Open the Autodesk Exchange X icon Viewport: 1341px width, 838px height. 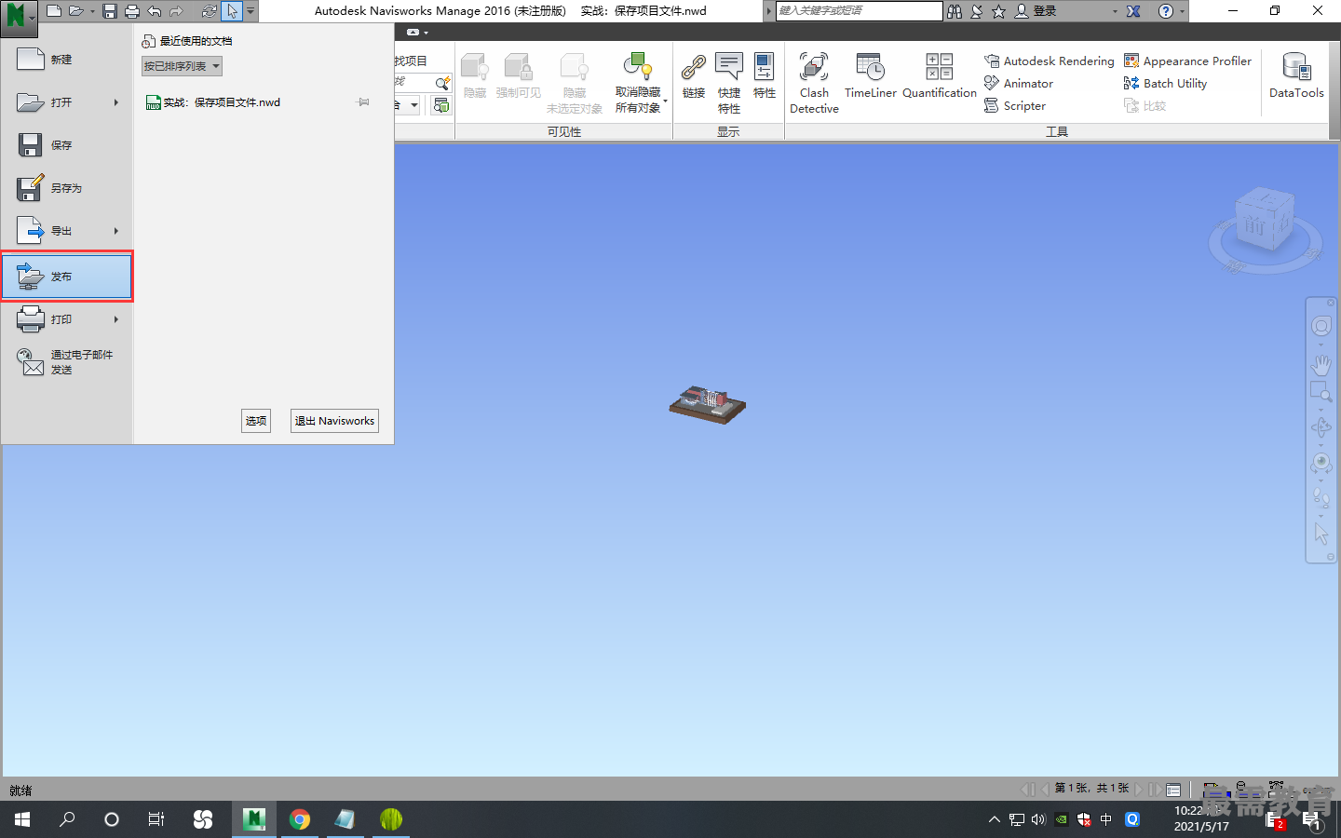[x=1133, y=11]
